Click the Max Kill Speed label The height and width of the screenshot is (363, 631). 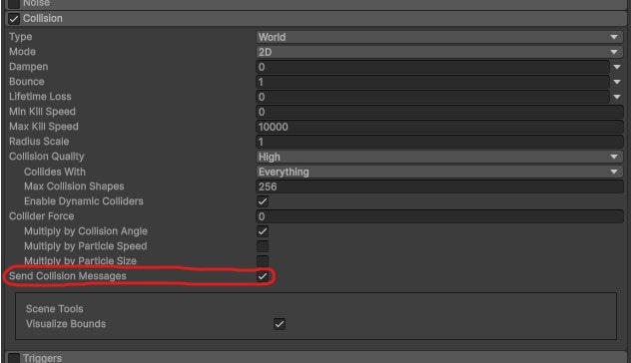click(x=44, y=127)
